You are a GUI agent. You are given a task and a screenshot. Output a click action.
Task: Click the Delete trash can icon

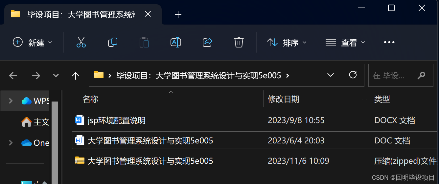[239, 42]
